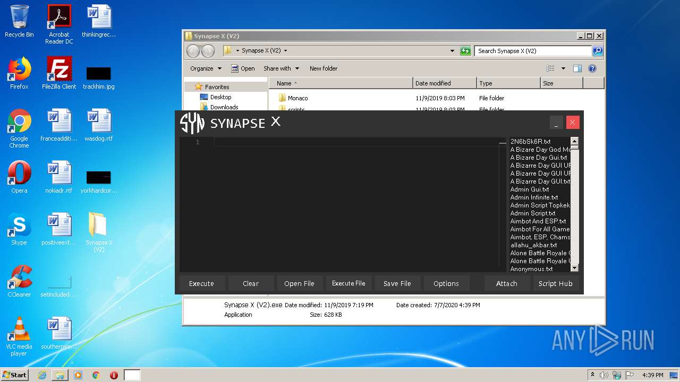Image resolution: width=680 pixels, height=382 pixels.
Task: Click Save File button
Action: click(397, 283)
